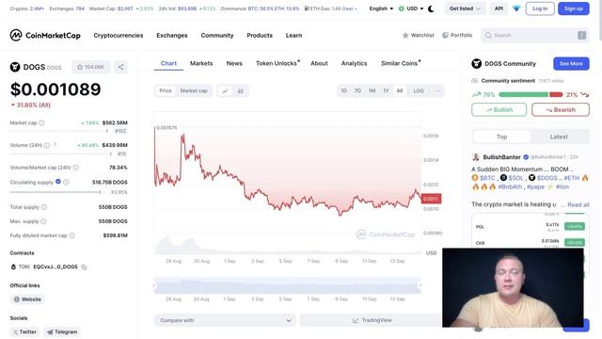The height and width of the screenshot is (339, 602).
Task: Switch chart to Market cap view
Action: pos(194,91)
